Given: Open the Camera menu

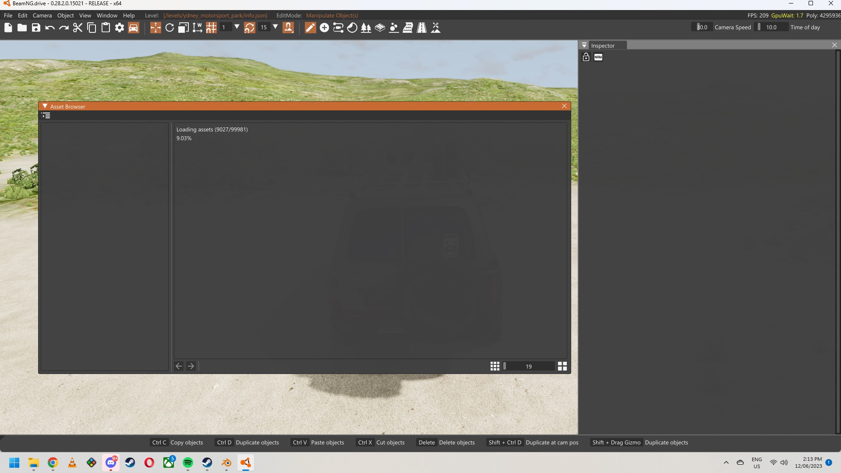Looking at the screenshot, I should [x=42, y=15].
